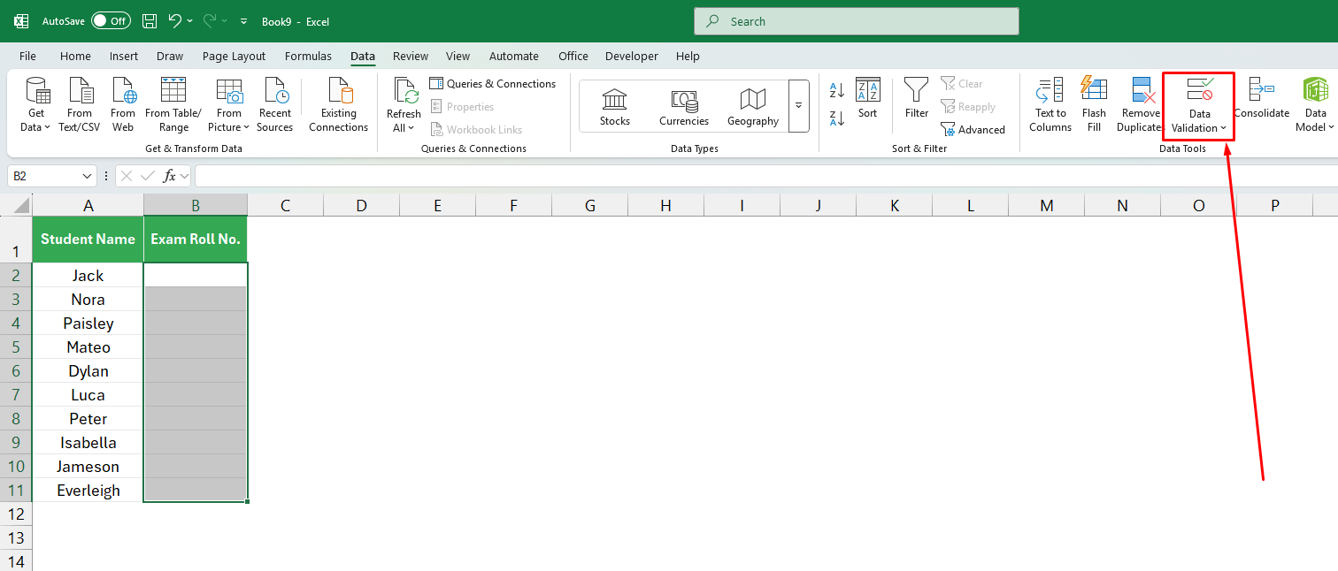Viewport: 1338px width, 571px height.
Task: Select the cell containing Everleigh
Action: coord(88,490)
